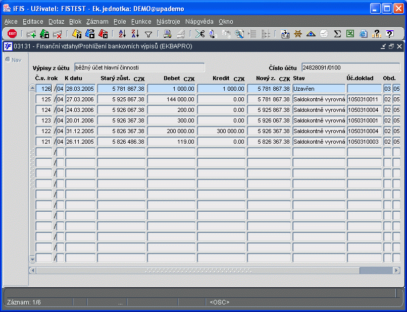Open the Nástroje menu
The width and height of the screenshot is (407, 312).
coord(168,22)
